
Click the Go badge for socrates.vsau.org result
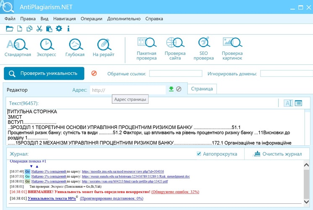point(27,181)
